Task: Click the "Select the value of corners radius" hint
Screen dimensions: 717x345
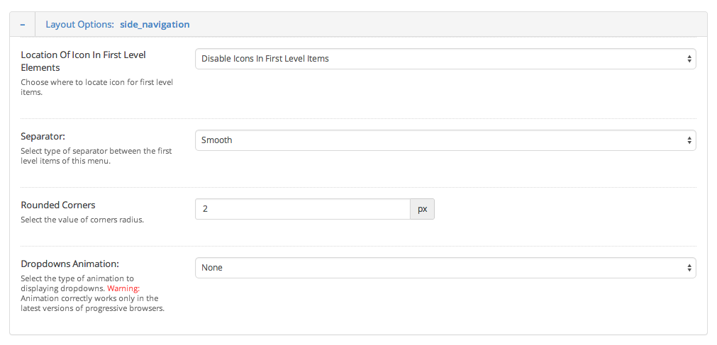Action: [82, 220]
